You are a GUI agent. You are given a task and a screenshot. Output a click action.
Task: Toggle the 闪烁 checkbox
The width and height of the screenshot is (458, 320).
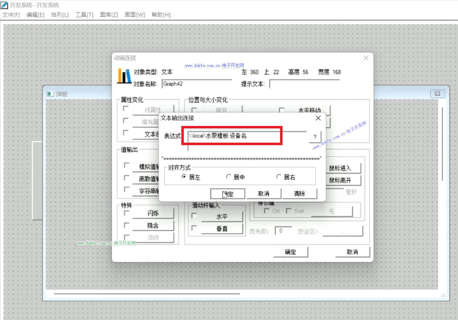click(x=126, y=213)
